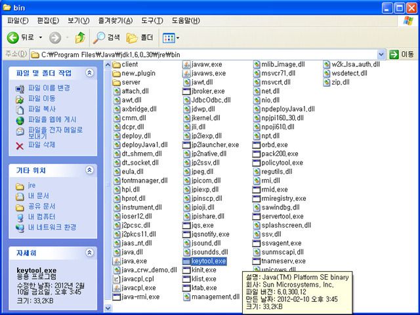The width and height of the screenshot is (420, 315).
Task: Click the file list scroll up arrow
Action: [x=108, y=64]
